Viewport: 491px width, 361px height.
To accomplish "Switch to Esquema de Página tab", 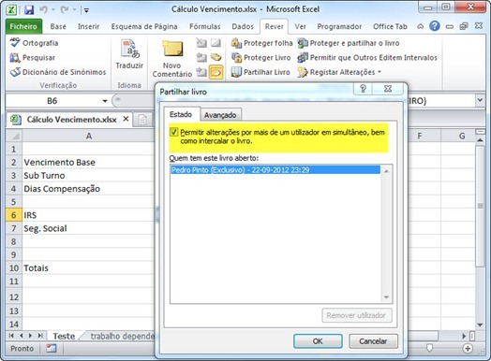I will tap(144, 26).
